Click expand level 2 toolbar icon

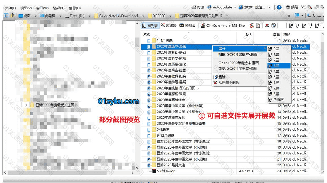pos(304,25)
